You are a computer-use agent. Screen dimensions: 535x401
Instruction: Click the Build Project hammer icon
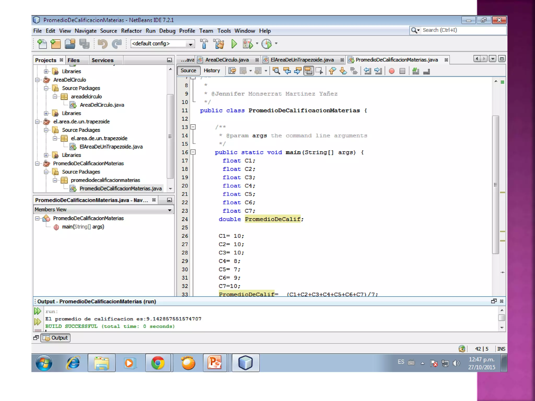[204, 44]
